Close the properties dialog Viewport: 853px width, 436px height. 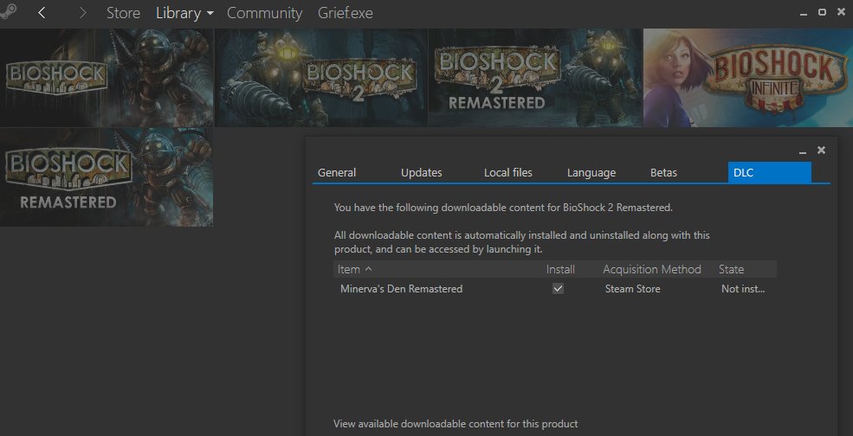822,150
